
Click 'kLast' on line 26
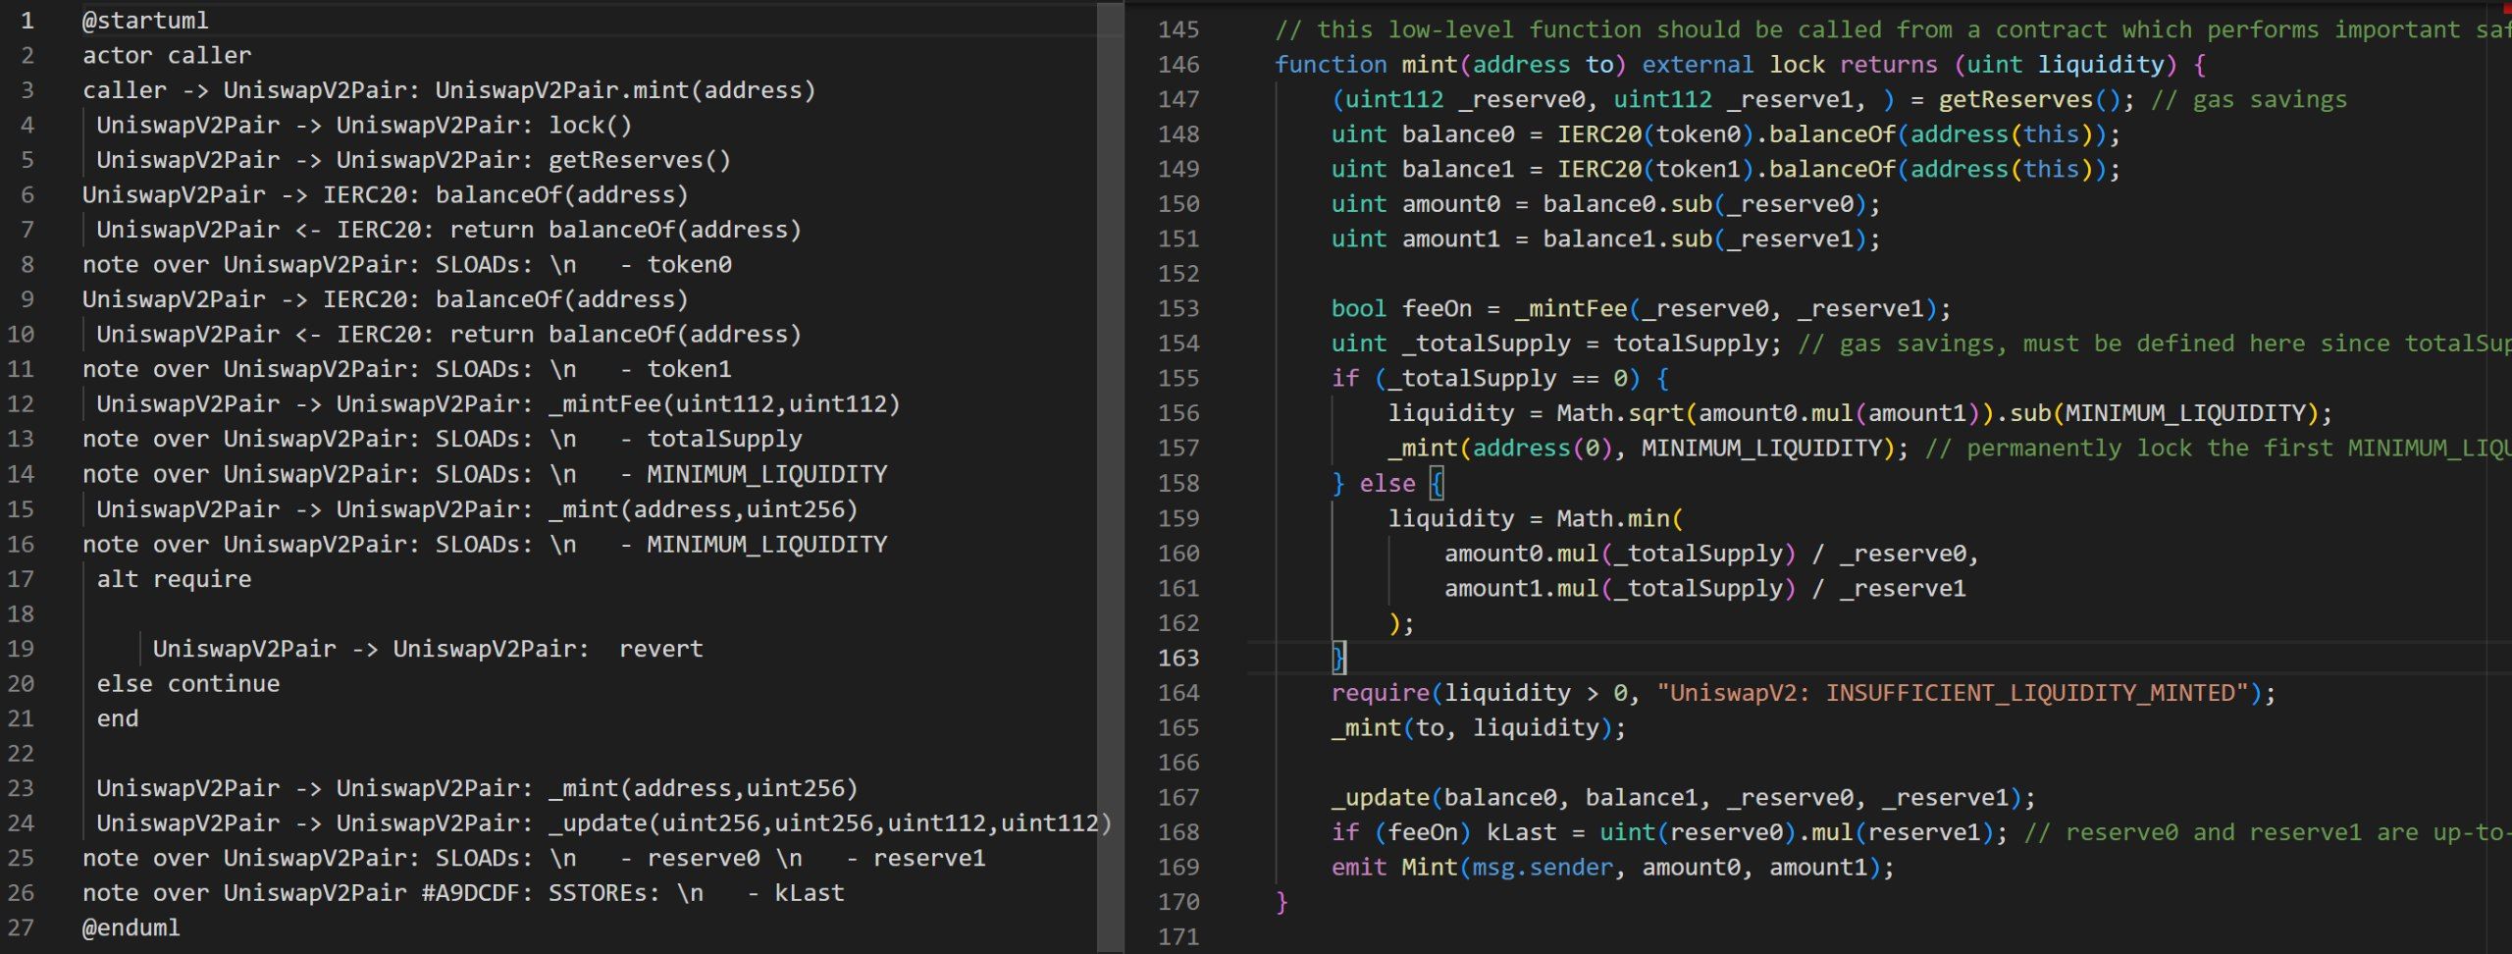tap(809, 893)
